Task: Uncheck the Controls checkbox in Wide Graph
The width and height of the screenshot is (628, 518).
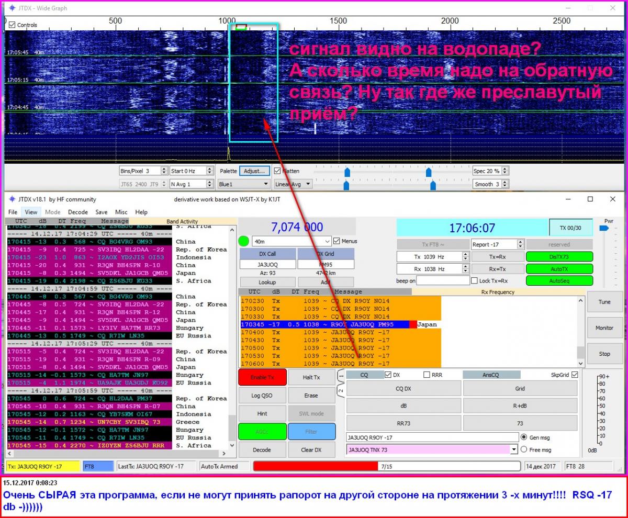Action: click(13, 25)
